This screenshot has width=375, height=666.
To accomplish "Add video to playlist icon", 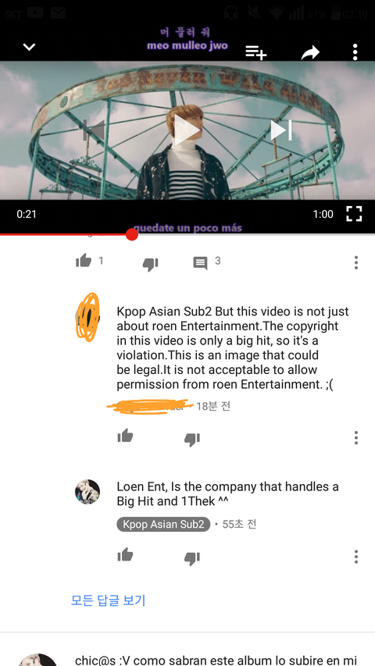I will click(255, 52).
